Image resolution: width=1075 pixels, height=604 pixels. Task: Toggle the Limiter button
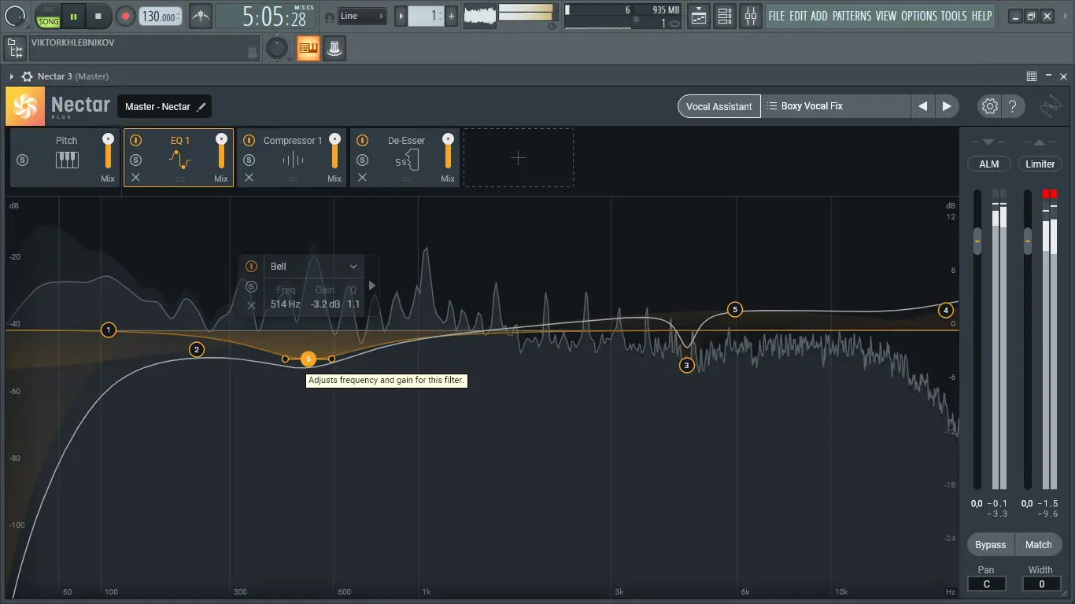[1040, 164]
